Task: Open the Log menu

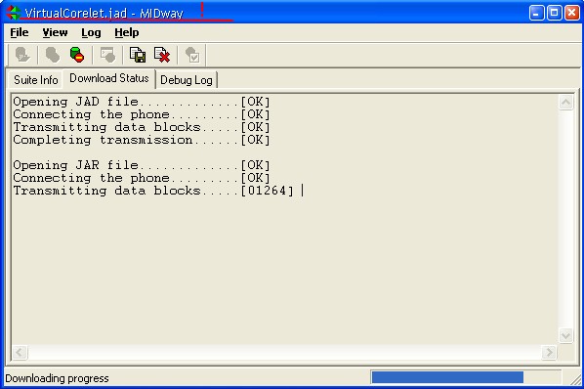Action: (91, 33)
